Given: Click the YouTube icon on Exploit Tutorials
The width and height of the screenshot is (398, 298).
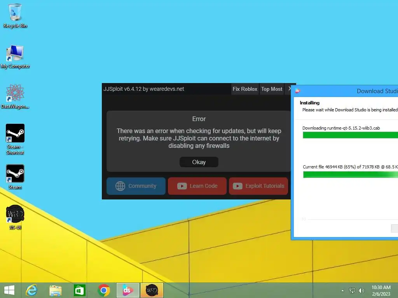Looking at the screenshot, I should tap(237, 186).
